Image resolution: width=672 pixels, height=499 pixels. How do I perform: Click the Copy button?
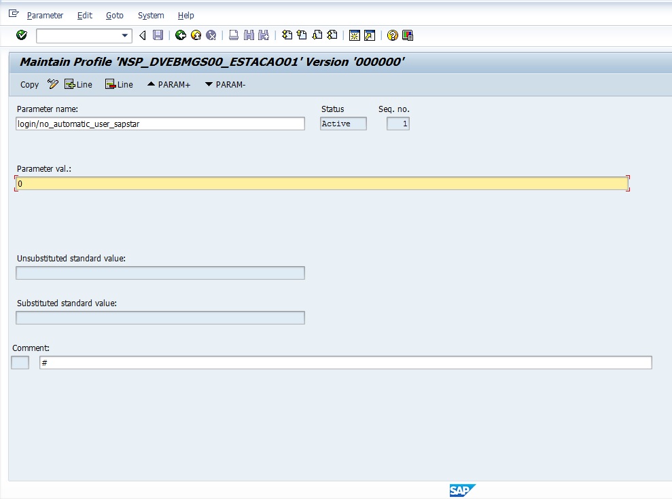(29, 84)
